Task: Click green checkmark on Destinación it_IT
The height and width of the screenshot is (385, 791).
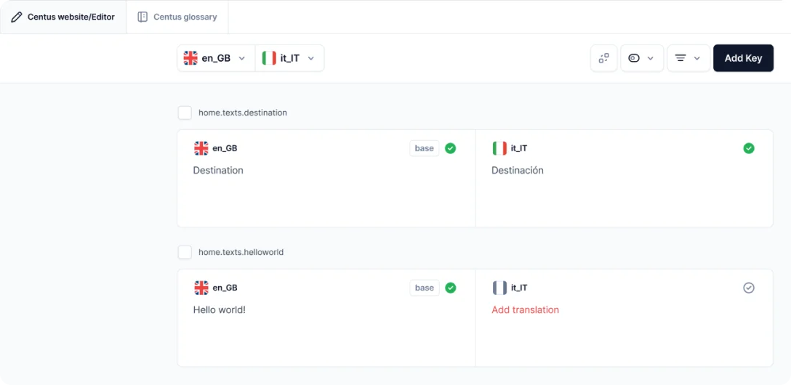Action: (x=749, y=148)
